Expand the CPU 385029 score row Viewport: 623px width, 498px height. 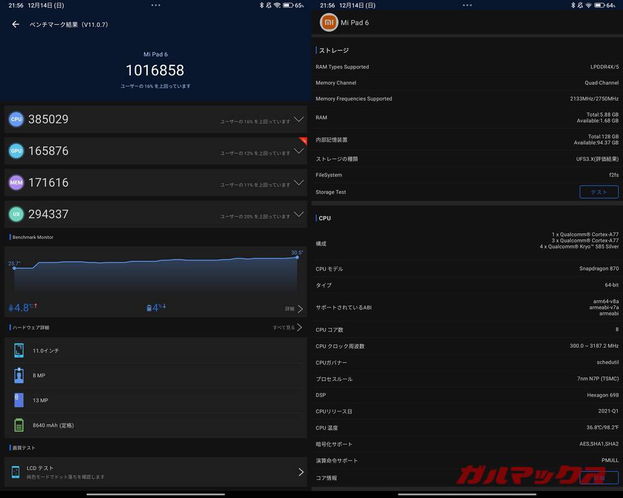tap(298, 120)
